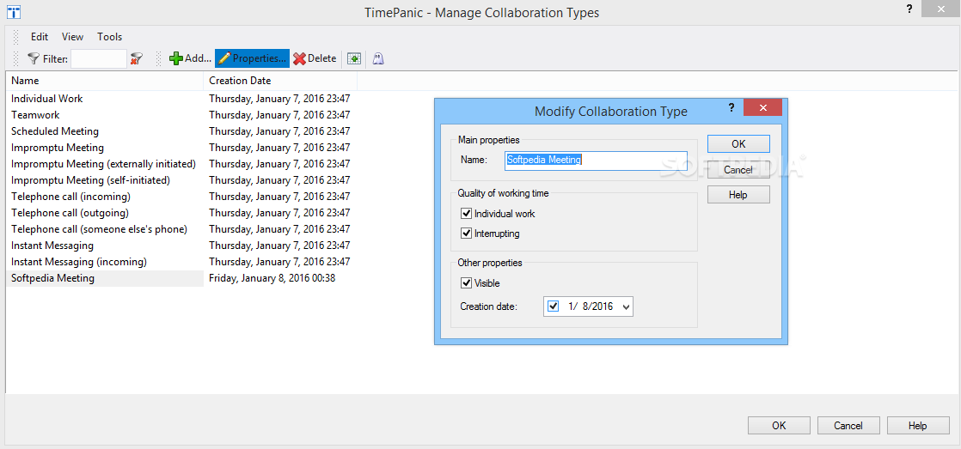961x449 pixels.
Task: Select the plain Impromptu Meeting row
Action: pos(181,148)
